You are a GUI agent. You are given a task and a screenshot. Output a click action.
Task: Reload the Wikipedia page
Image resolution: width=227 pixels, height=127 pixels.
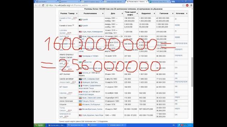(43, 5)
